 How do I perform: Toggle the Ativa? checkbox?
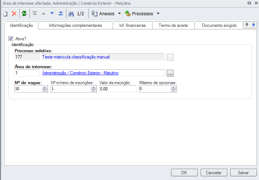[11, 39]
